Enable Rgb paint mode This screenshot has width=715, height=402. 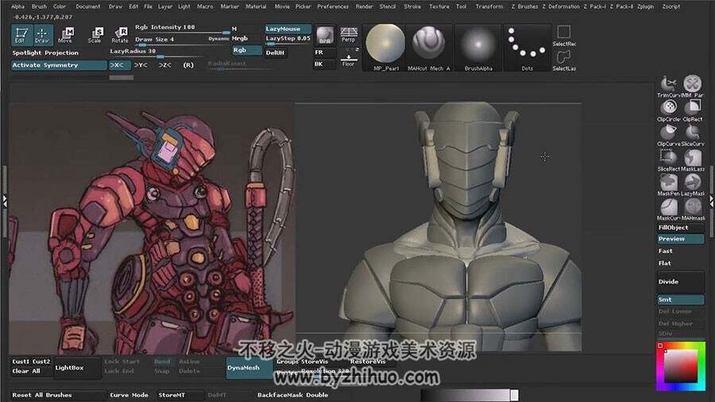pos(247,50)
